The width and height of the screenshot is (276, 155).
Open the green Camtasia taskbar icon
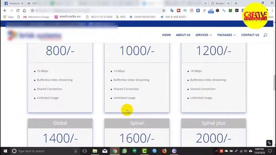coord(144,151)
